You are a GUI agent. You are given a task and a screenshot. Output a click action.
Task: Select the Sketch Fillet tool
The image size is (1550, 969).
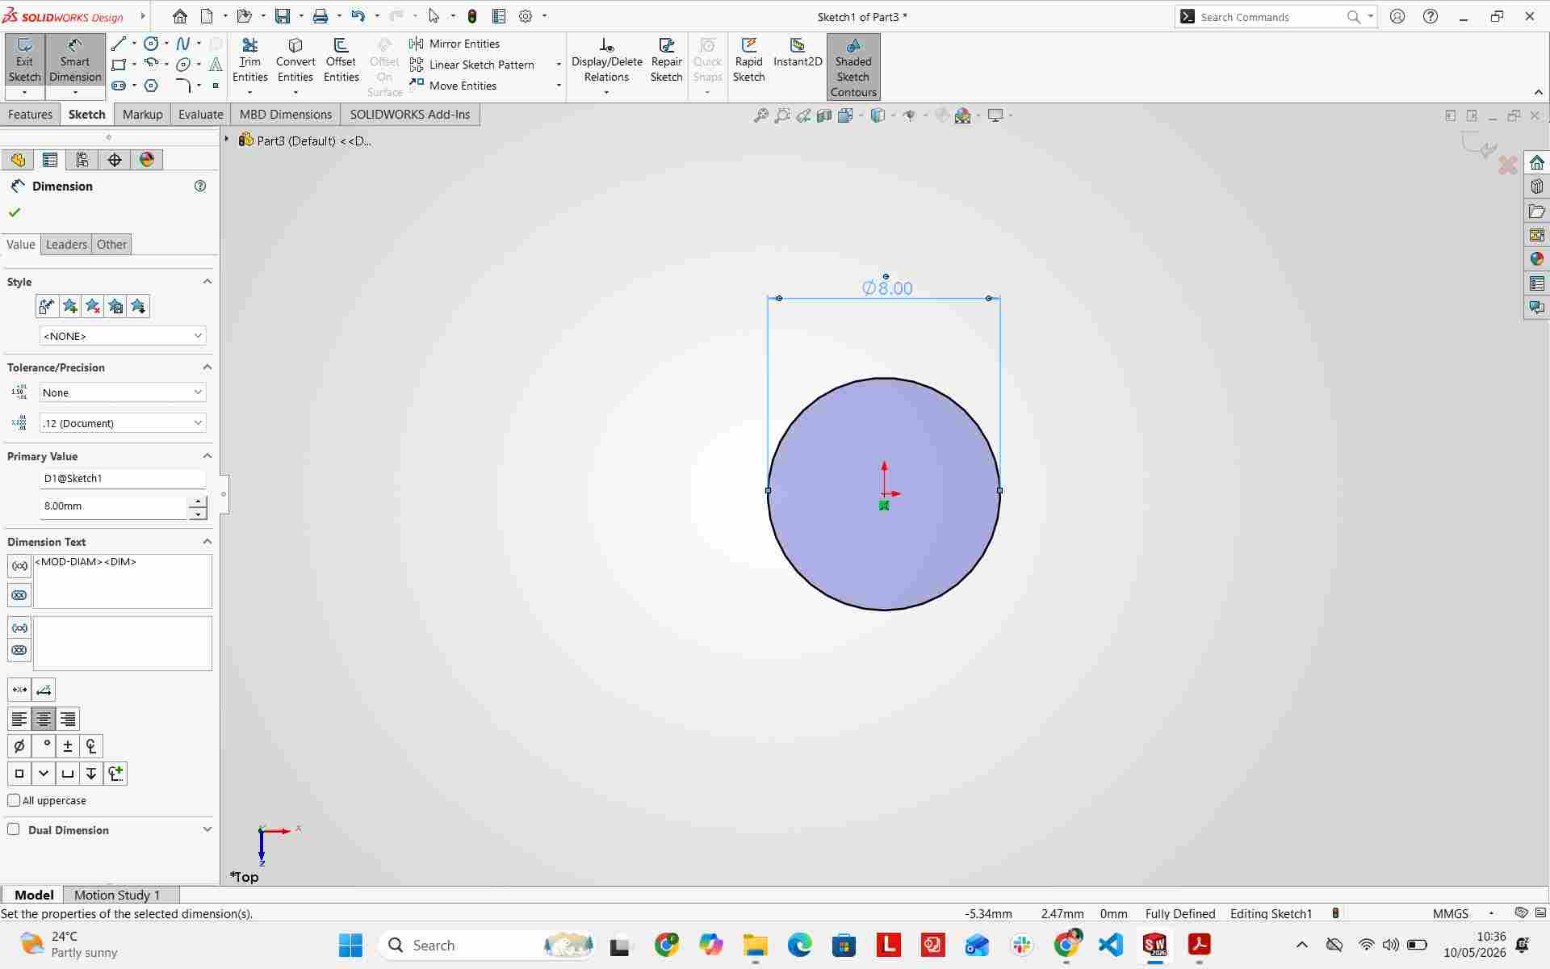point(183,86)
